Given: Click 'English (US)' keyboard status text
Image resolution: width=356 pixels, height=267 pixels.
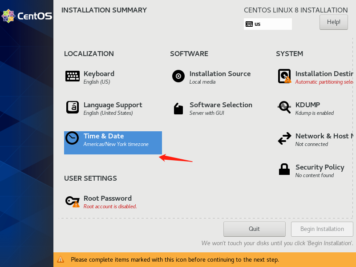Looking at the screenshot, I should (x=97, y=82).
